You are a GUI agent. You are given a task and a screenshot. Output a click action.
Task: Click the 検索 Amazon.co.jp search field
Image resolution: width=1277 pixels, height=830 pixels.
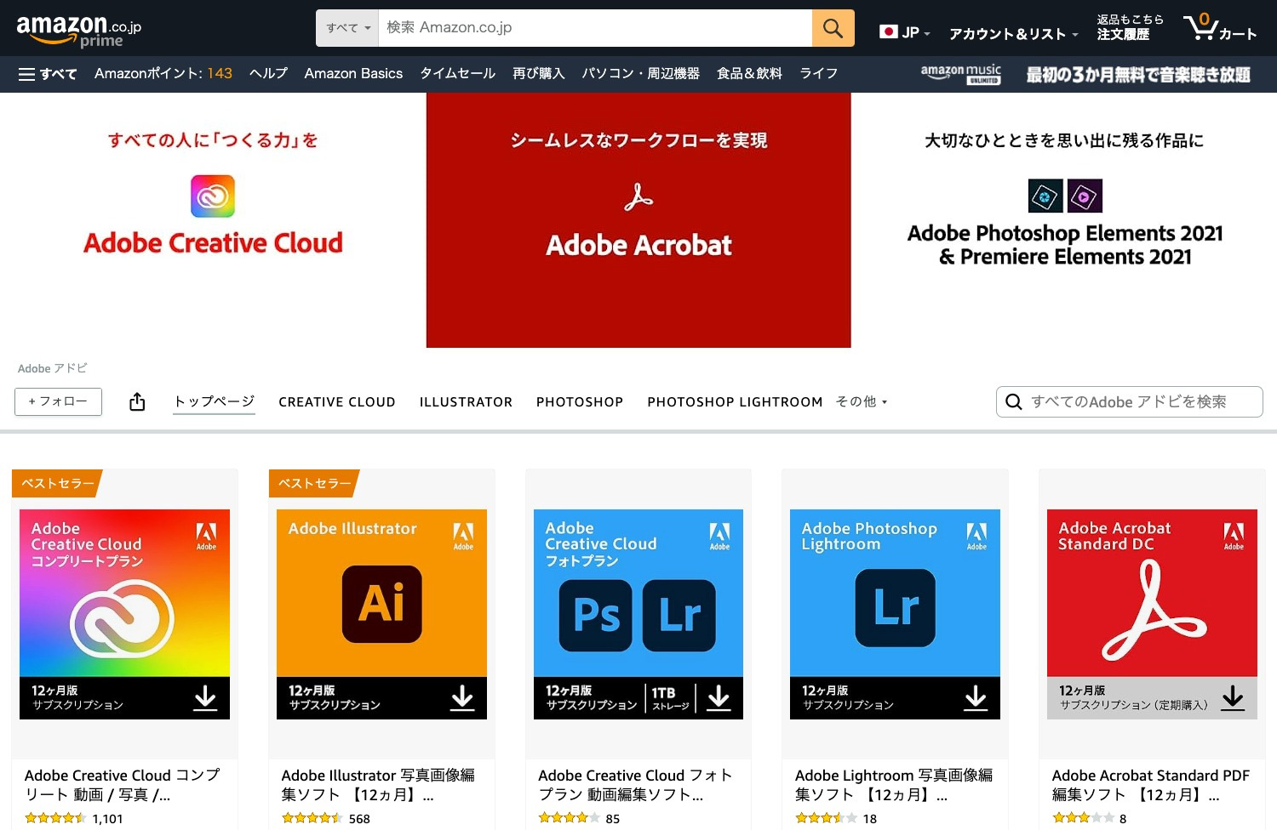(x=595, y=28)
